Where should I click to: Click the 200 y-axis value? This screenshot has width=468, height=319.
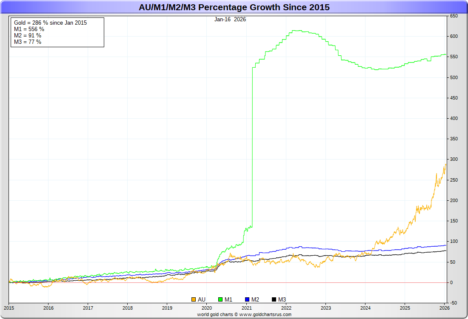454,200
